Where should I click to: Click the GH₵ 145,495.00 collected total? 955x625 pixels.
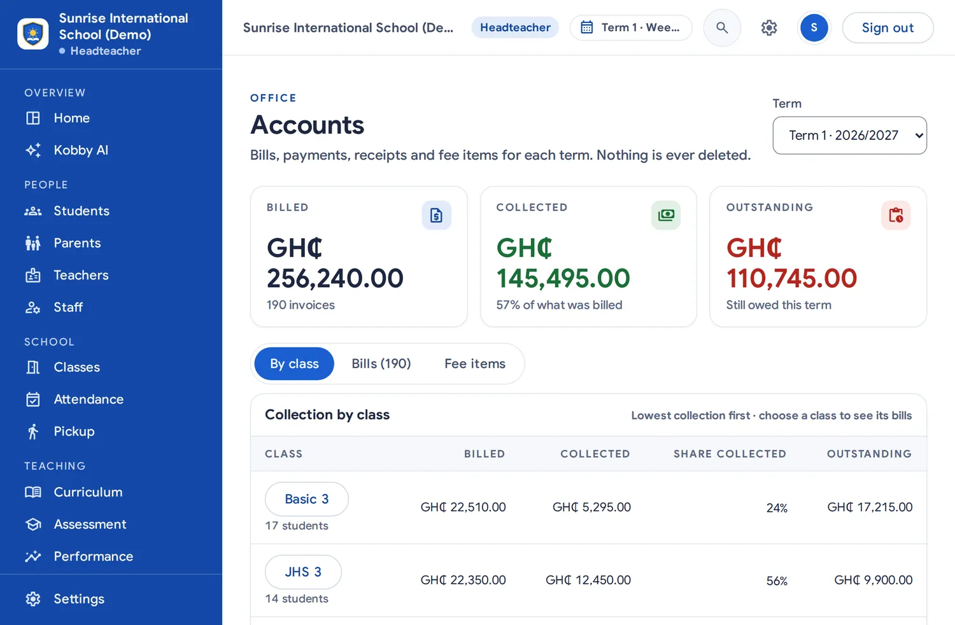563,263
